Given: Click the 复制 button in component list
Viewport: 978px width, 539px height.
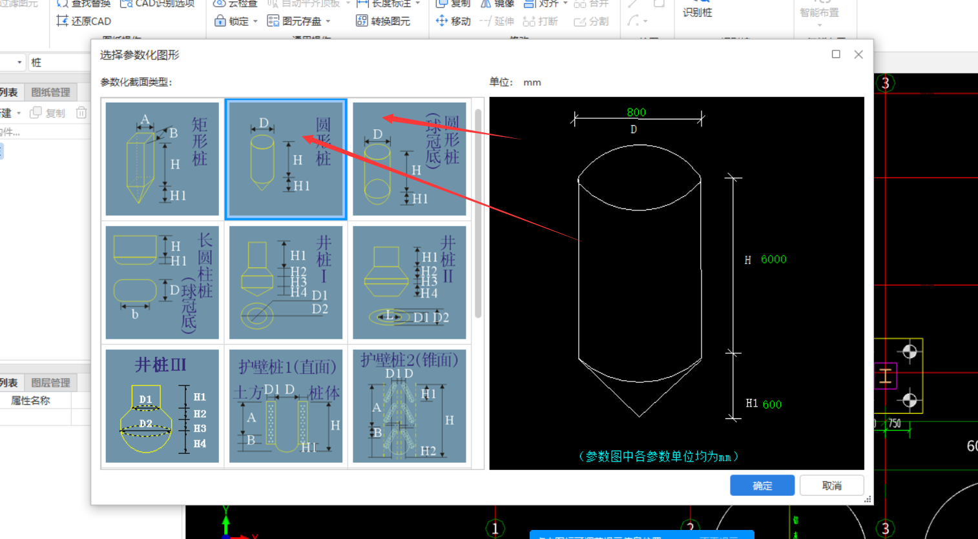Looking at the screenshot, I should [x=47, y=113].
